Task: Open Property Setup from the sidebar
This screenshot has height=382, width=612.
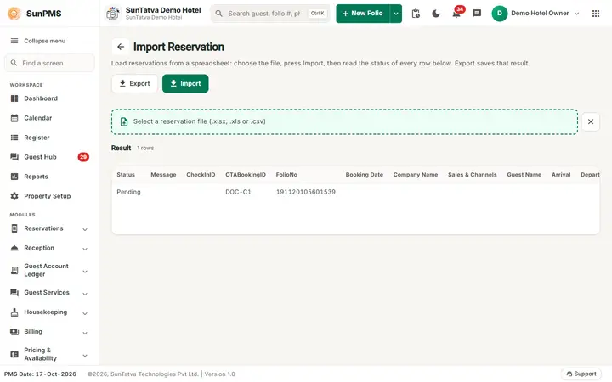Action: [49, 196]
